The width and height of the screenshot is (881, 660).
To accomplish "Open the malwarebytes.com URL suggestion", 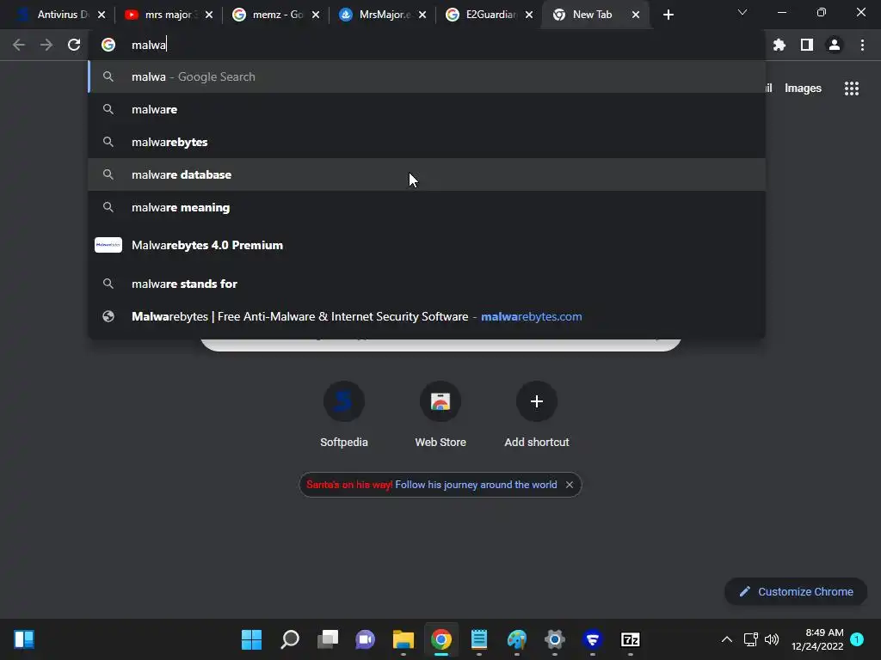I will [427, 316].
